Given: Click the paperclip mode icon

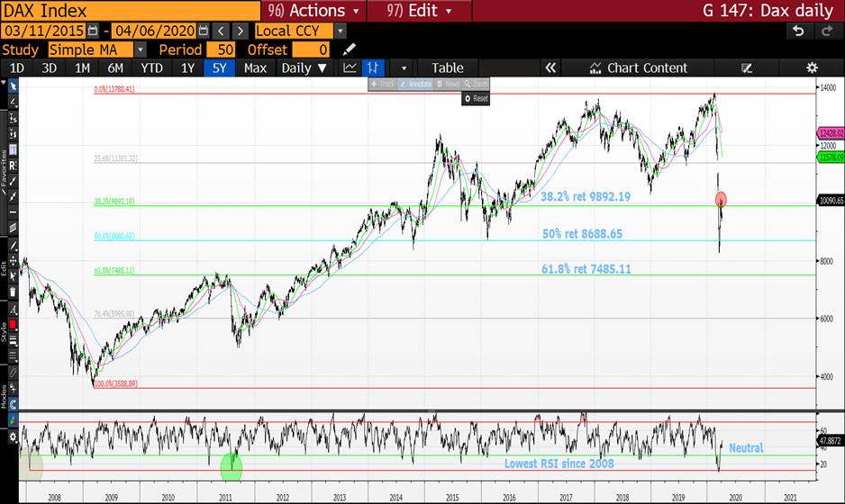Looking at the screenshot, I should (x=13, y=372).
